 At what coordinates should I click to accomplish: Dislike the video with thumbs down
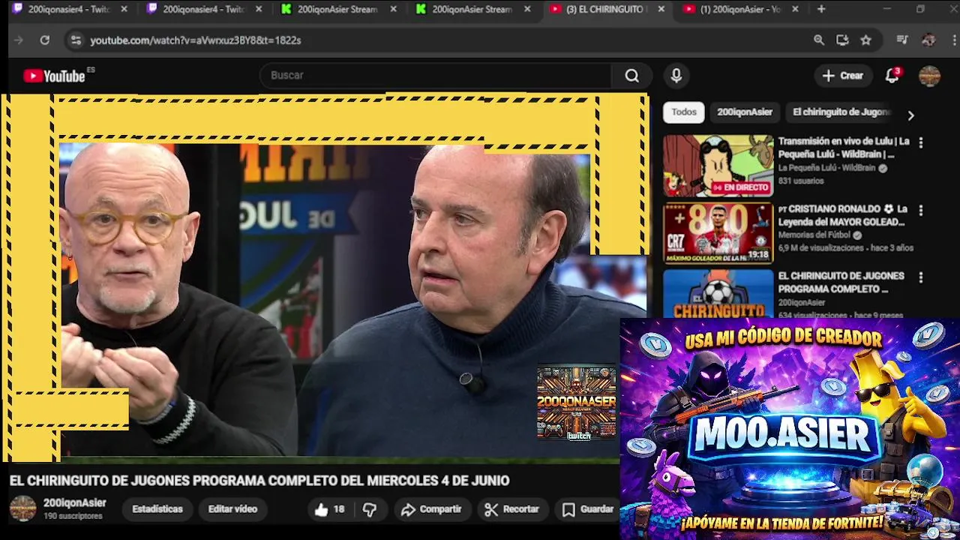coord(370,509)
